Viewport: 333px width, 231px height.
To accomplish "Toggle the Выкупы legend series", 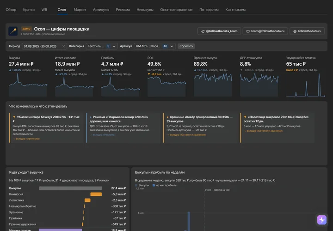I will pyautogui.click(x=142, y=185).
